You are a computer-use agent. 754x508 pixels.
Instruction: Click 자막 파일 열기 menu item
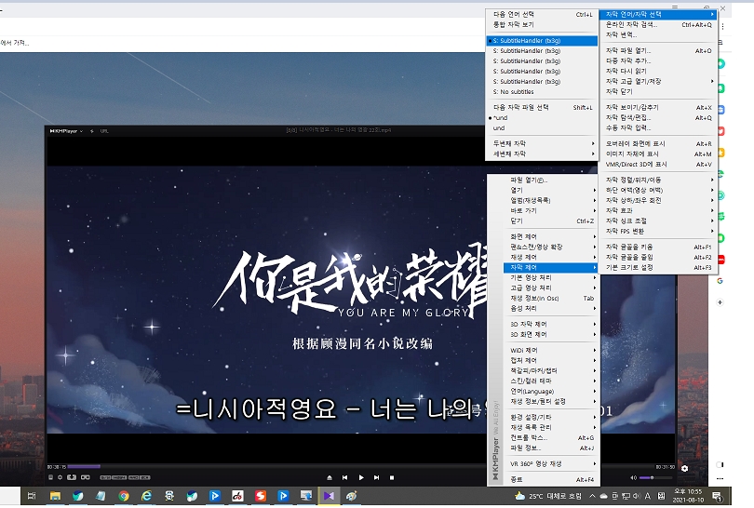(x=658, y=50)
